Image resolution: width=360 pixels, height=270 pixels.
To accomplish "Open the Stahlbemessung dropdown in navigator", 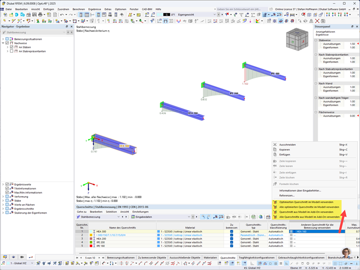I will [64, 32].
